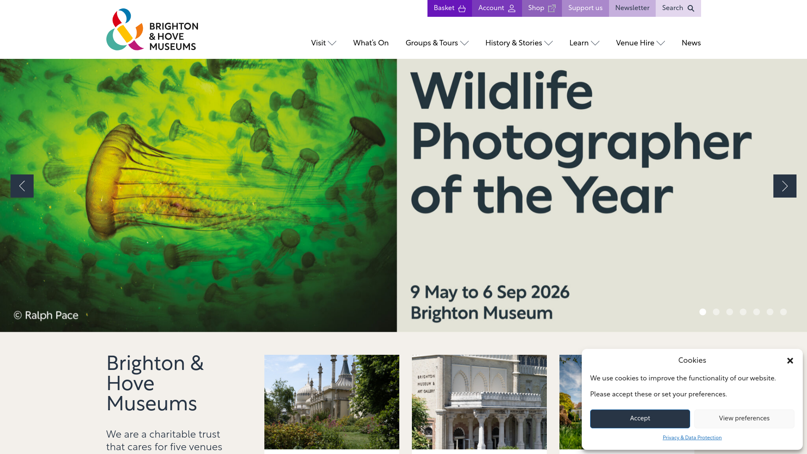Accept cookies
The width and height of the screenshot is (807, 454).
[640, 419]
